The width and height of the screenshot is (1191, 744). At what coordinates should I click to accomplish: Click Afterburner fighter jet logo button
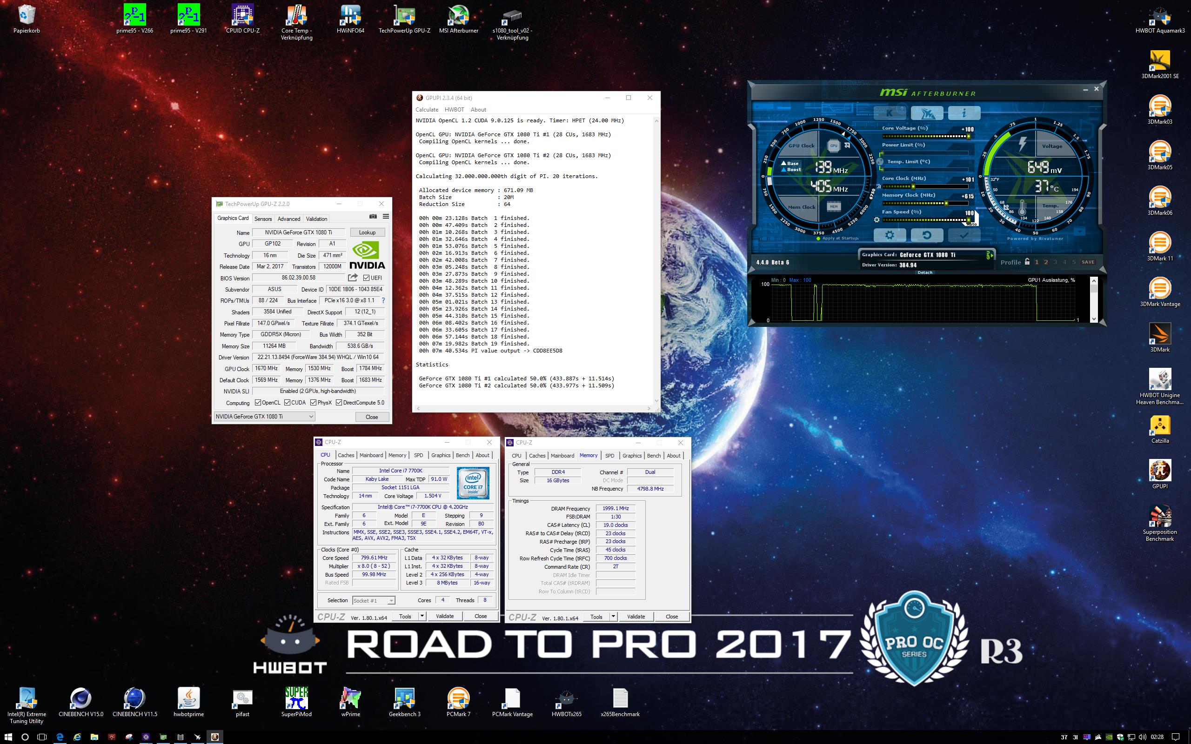click(927, 113)
